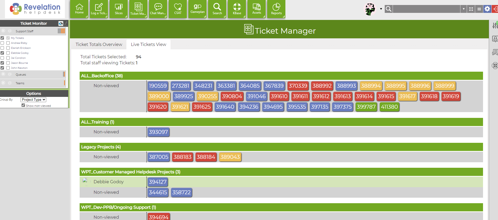498x220 pixels.
Task: Open red ticket 370339
Action: [x=298, y=86]
